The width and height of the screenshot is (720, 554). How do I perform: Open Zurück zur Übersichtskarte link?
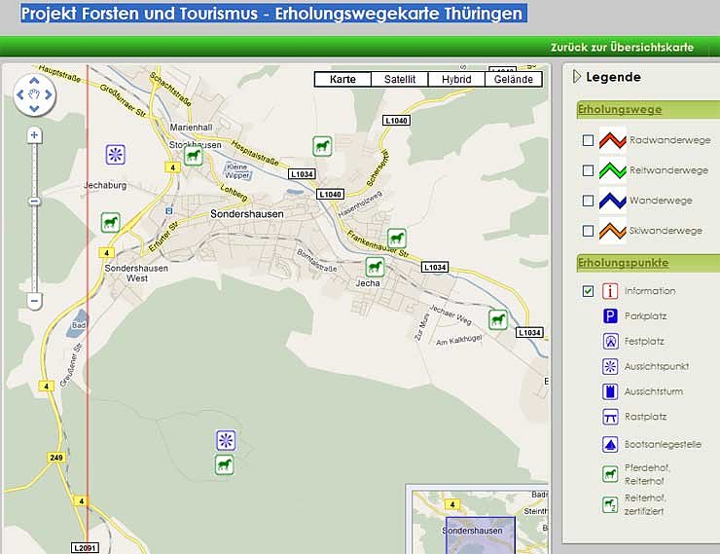[x=622, y=47]
